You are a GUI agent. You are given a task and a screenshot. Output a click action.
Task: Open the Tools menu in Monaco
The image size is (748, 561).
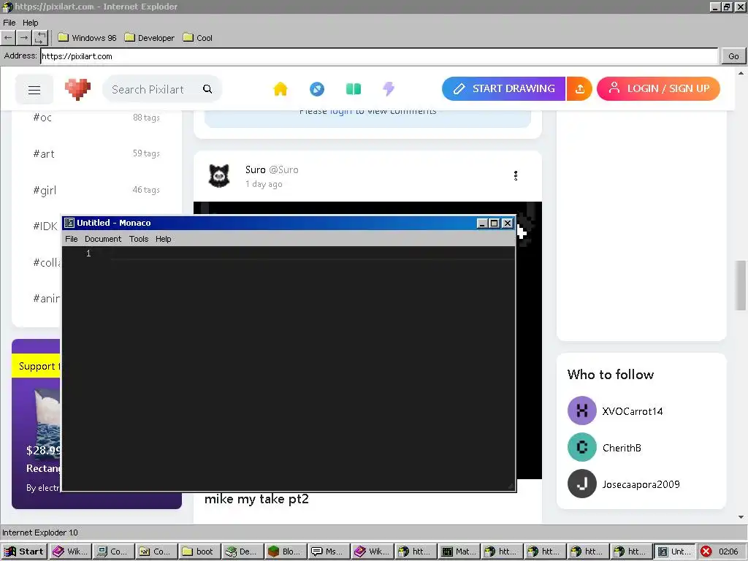139,239
